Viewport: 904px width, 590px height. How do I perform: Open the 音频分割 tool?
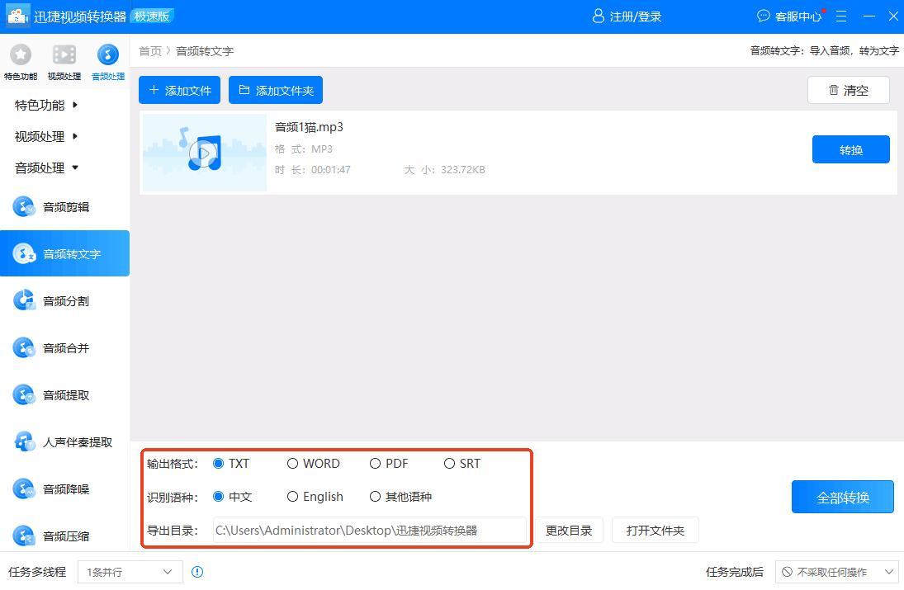click(65, 301)
